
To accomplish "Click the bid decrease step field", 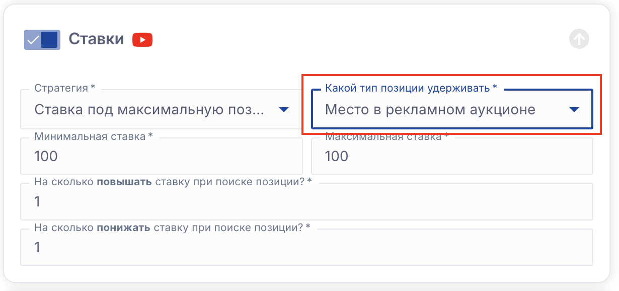I will [x=306, y=248].
